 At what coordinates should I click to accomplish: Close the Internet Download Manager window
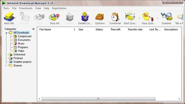point(178,2)
